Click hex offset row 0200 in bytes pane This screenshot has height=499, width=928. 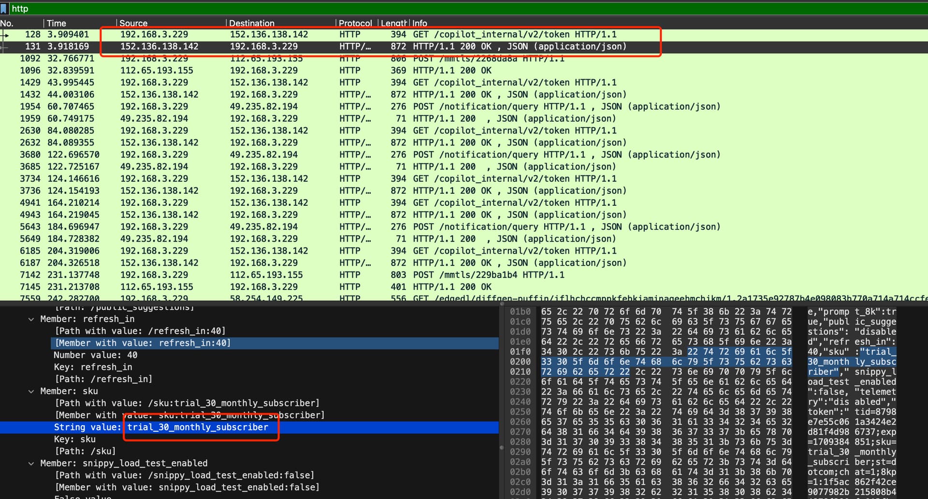(x=520, y=362)
